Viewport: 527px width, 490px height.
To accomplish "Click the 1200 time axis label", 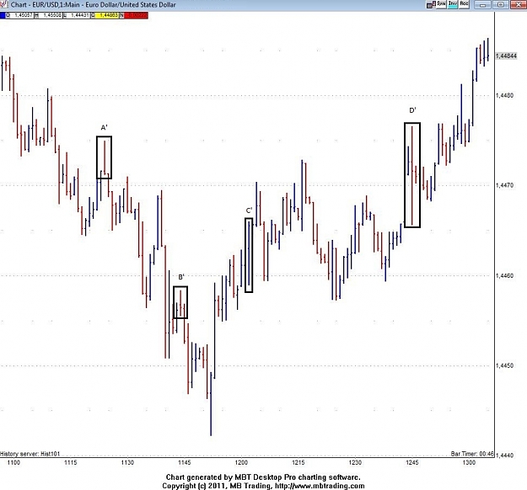I will [241, 462].
